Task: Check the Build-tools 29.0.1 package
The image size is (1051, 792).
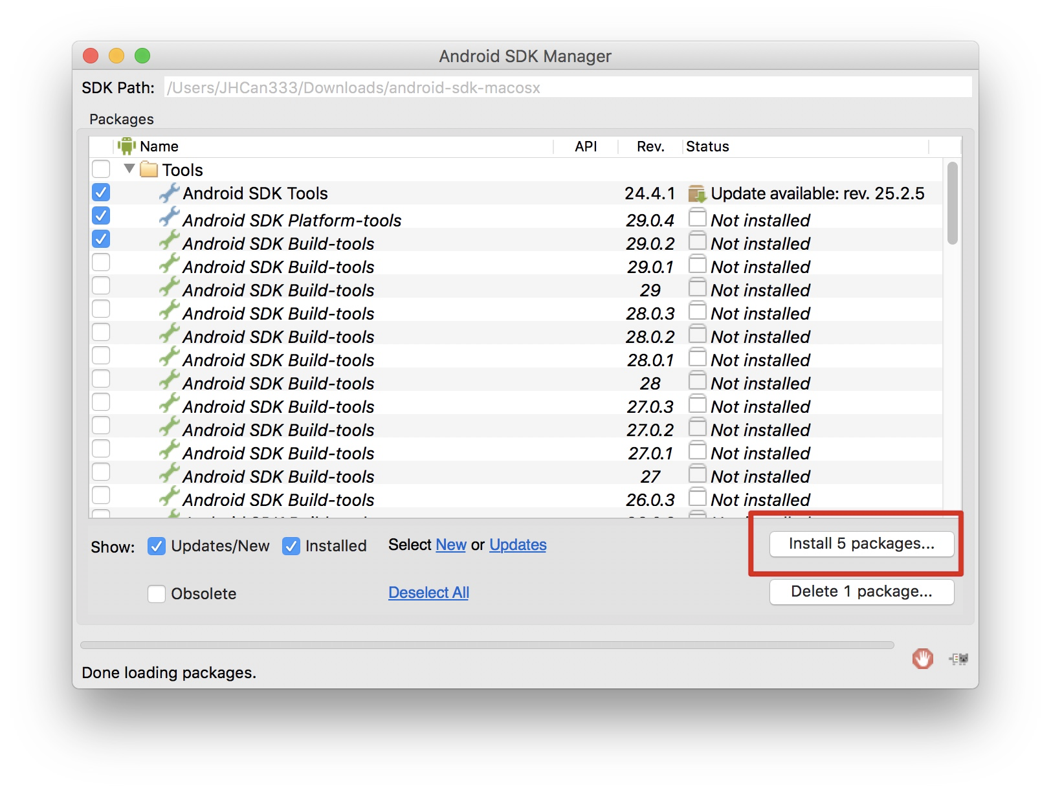Action: (x=101, y=262)
